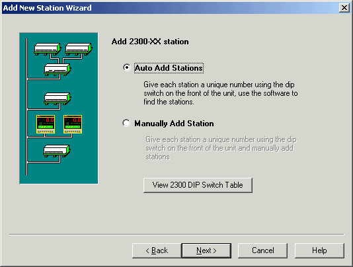Select the Manually Add Station radio button
The height and width of the screenshot is (267, 353).
(x=126, y=123)
